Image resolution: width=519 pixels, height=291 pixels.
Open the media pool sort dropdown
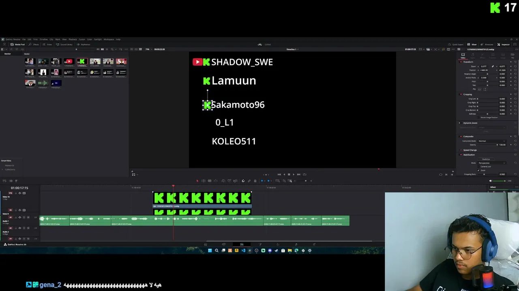[120, 49]
